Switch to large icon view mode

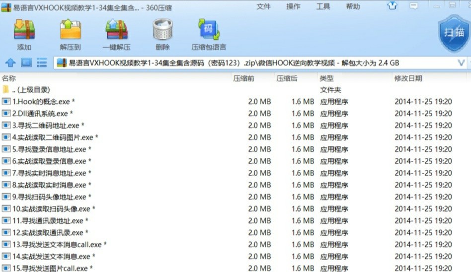26,63
